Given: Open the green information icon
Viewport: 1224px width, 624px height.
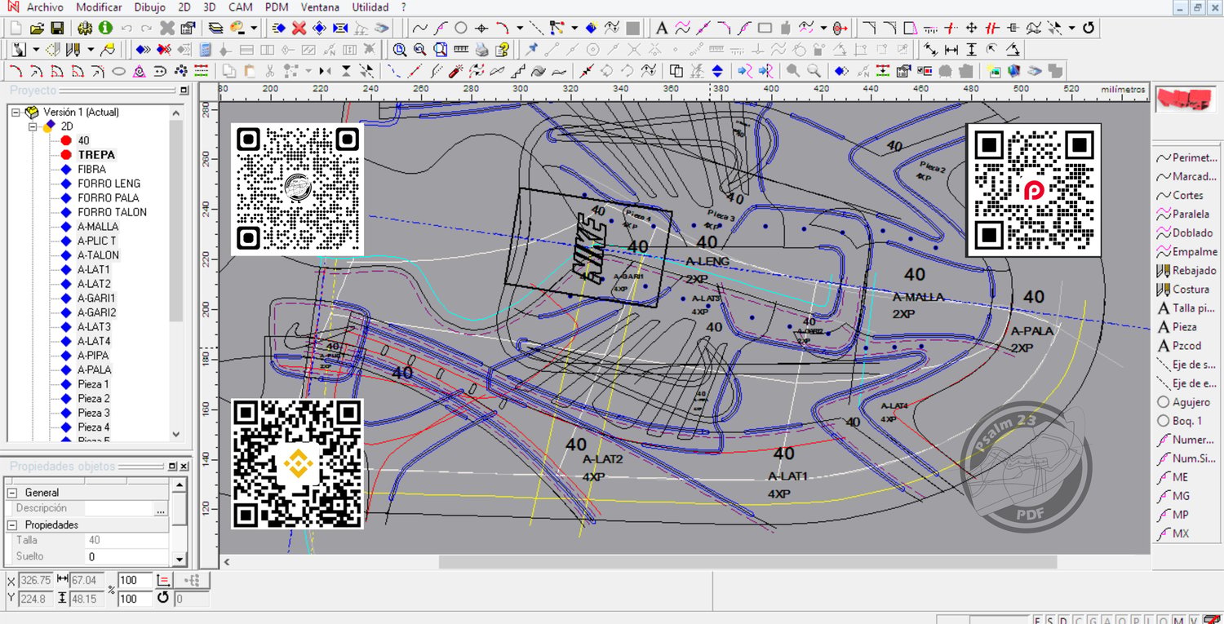Looking at the screenshot, I should coord(104,28).
